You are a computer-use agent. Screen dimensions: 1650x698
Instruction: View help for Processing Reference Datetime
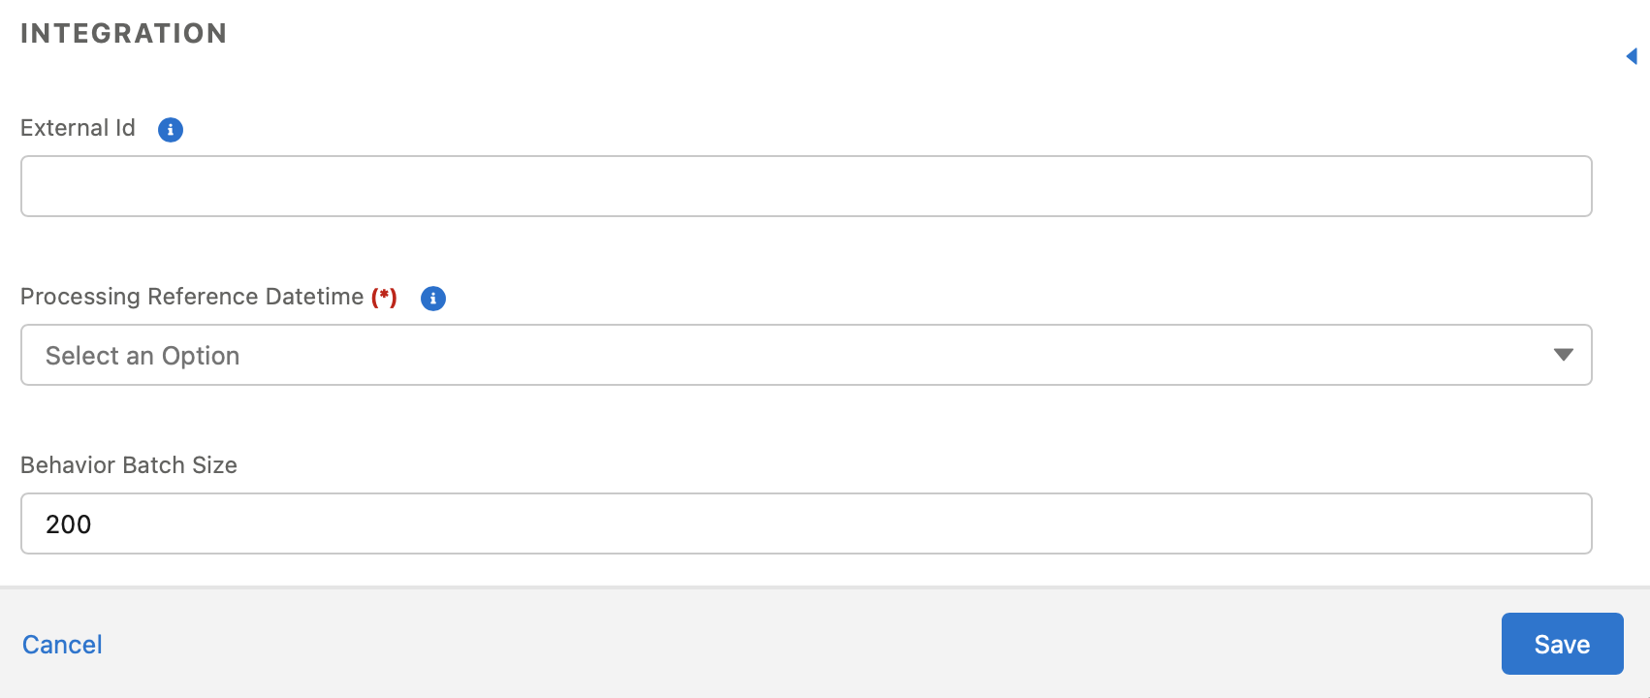[433, 298]
